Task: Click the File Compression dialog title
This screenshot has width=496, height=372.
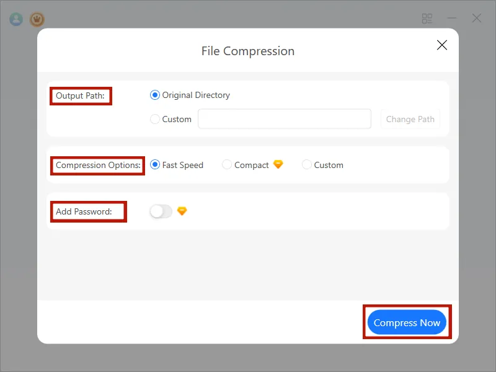Action: point(247,51)
